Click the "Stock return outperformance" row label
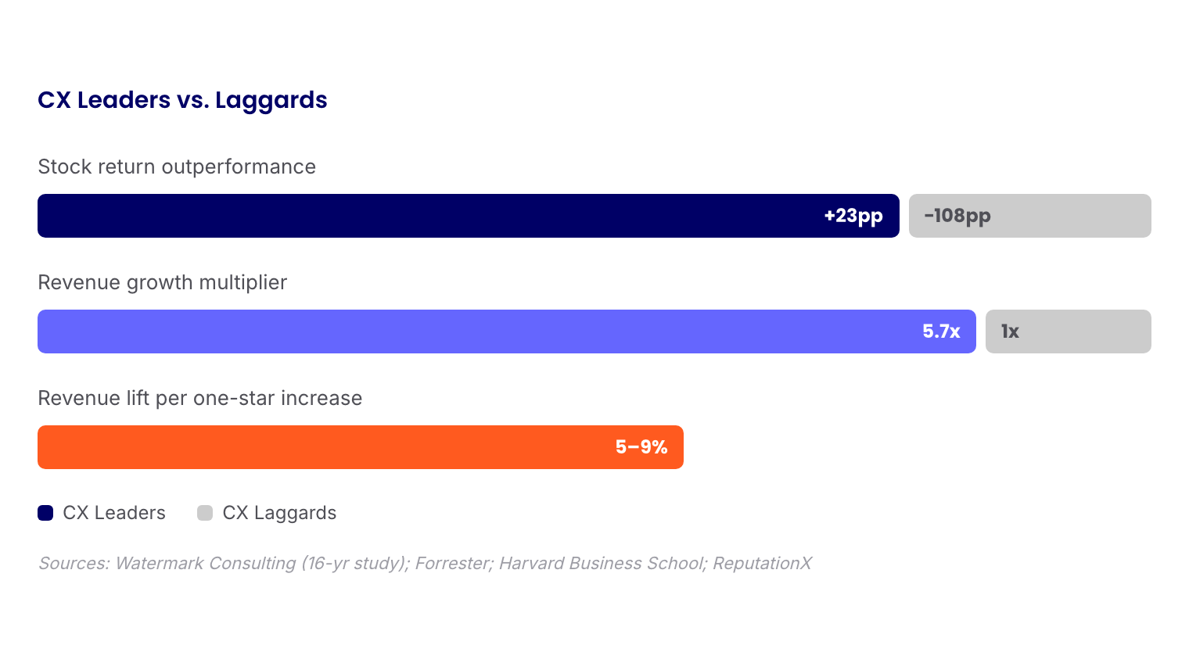 [177, 167]
